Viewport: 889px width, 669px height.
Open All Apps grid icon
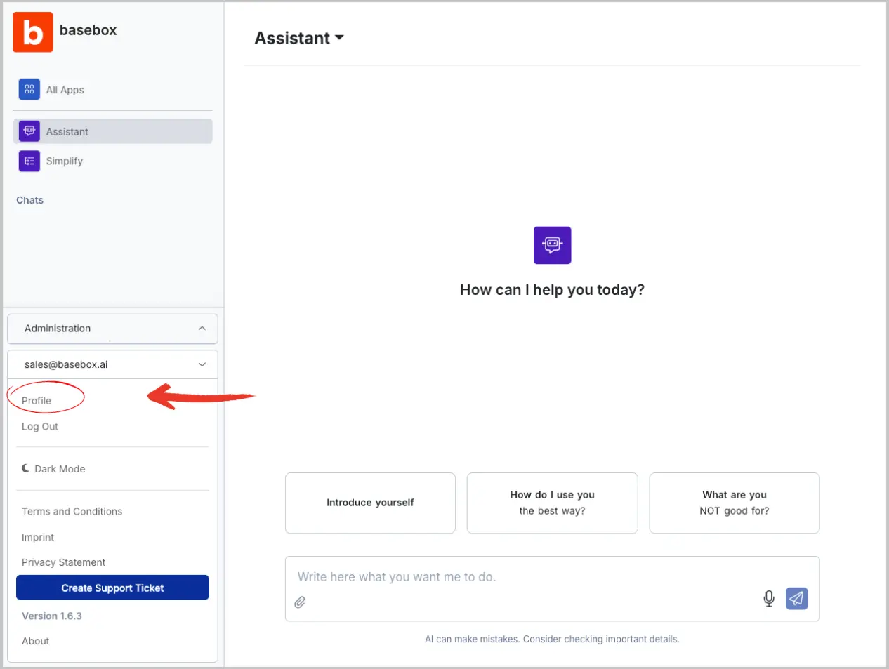(29, 90)
